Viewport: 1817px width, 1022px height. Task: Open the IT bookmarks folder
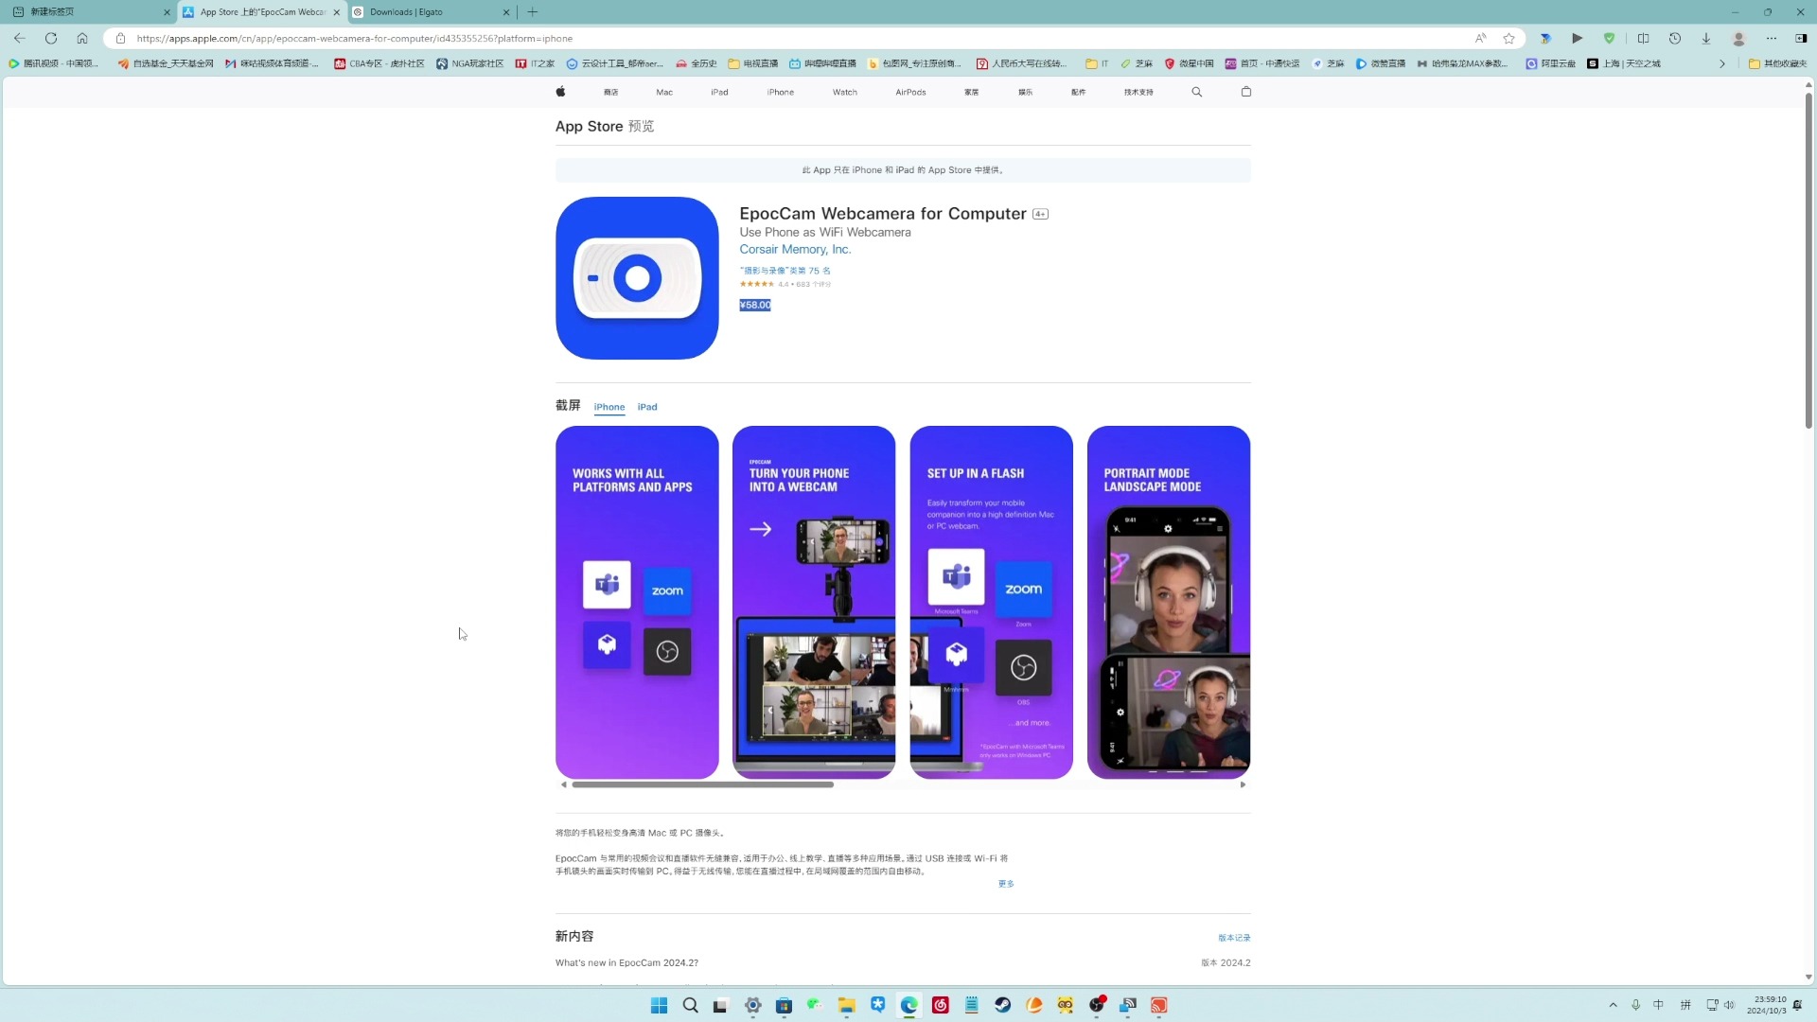click(x=1097, y=63)
